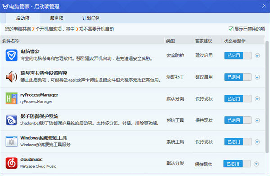Click 保持现状 in cloudmusic row
Screen dimensions: 270x176
click(203, 164)
